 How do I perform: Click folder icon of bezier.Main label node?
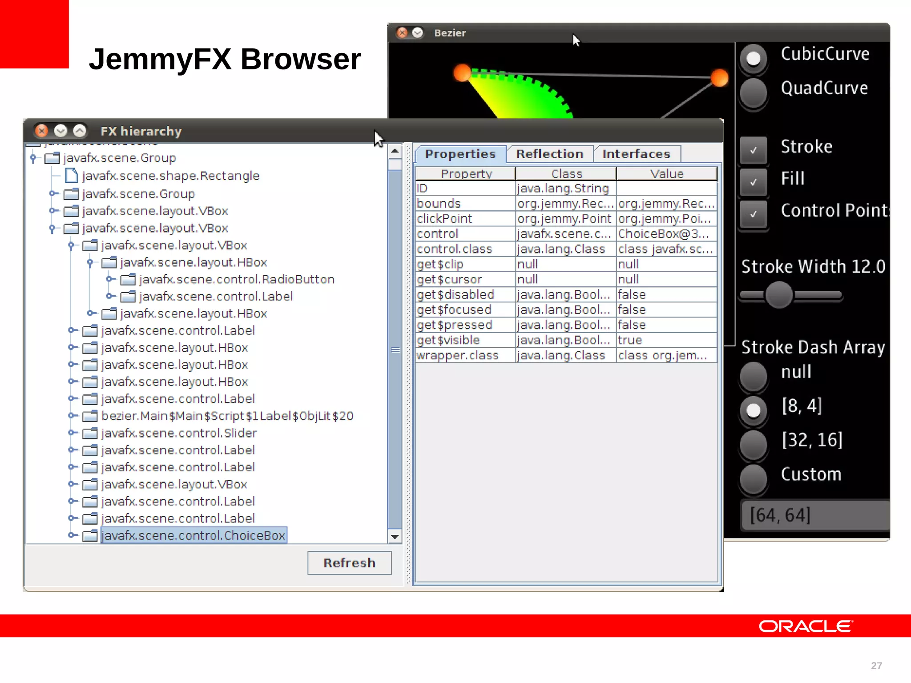tap(90, 416)
